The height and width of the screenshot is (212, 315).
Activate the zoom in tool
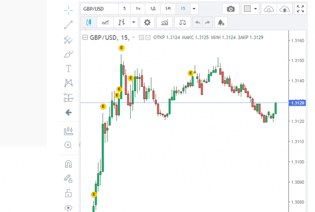point(68,145)
